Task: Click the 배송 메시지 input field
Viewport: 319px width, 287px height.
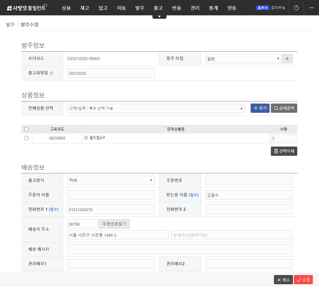Action: click(x=180, y=249)
